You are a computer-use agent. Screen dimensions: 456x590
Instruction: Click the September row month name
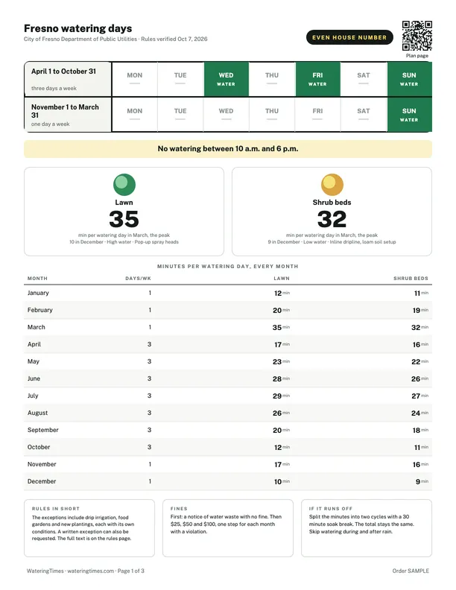(x=43, y=430)
